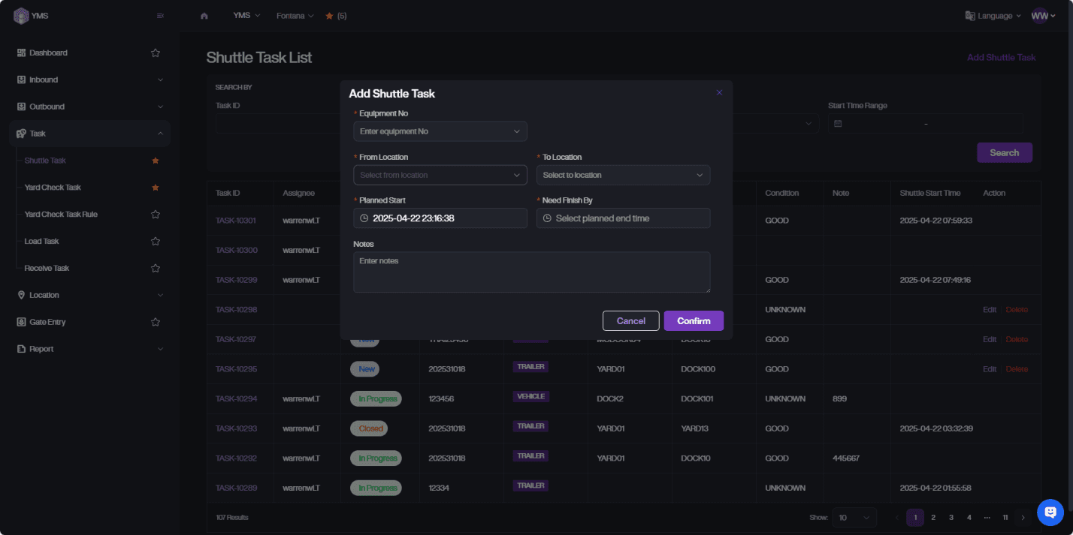The image size is (1073, 535).
Task: Click the home icon in top bar
Action: [x=204, y=16]
